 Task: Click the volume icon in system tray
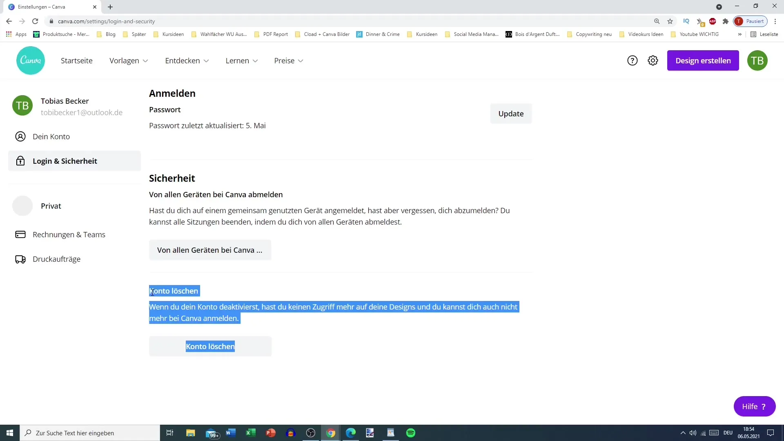(x=693, y=433)
